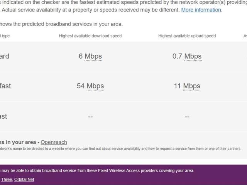Viewport: 247px width, 185px height.
Task: Click the empty download speed dashes in last row
Action: 90,116
